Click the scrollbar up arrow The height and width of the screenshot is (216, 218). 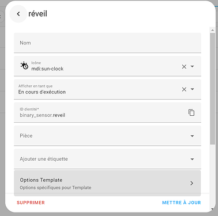coord(212,30)
